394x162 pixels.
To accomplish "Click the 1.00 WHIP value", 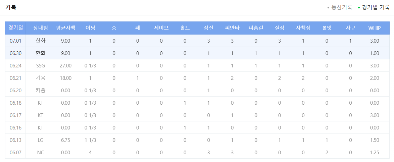I will (x=375, y=53).
